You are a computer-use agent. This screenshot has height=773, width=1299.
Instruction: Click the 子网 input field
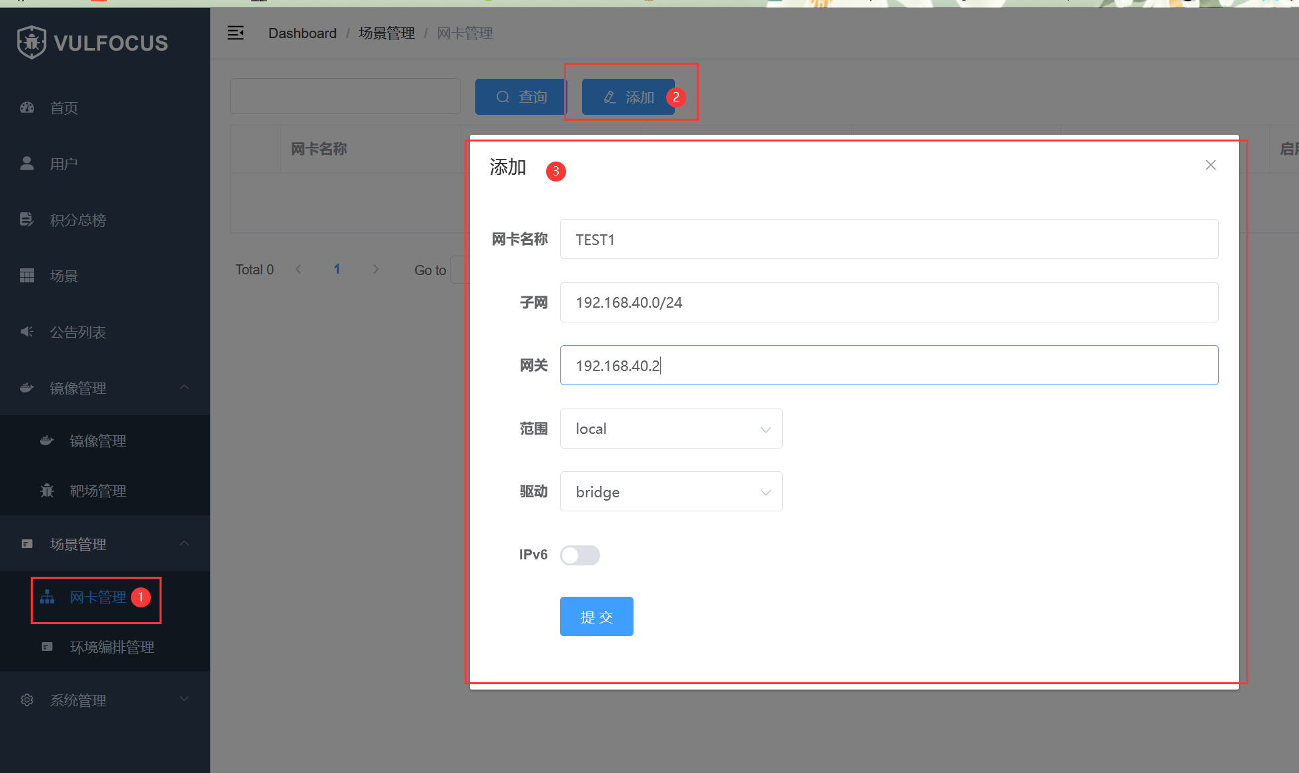tap(889, 302)
